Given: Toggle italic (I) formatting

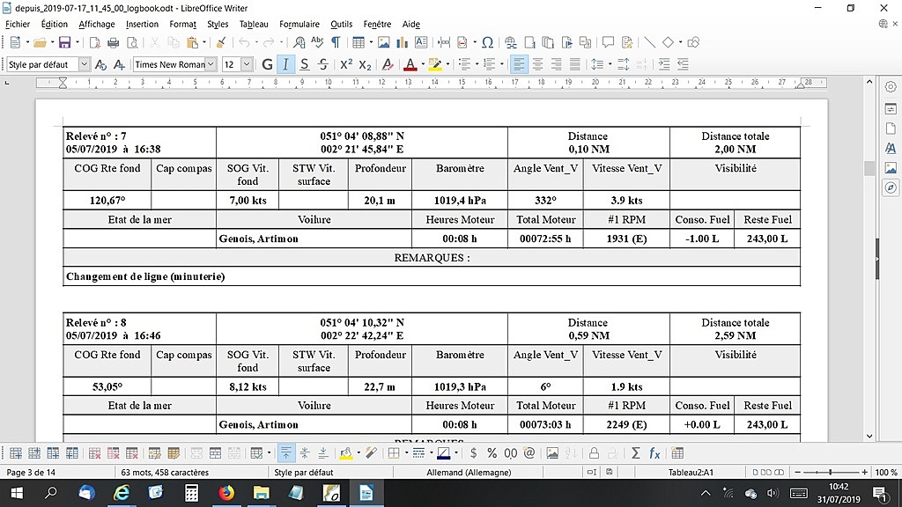Looking at the screenshot, I should 285,64.
